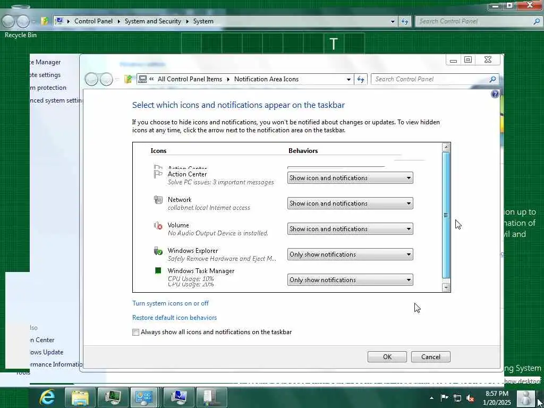Viewport: 544px width, 408px height.
Task: Show hidden tray icons arrow
Action: (431, 398)
